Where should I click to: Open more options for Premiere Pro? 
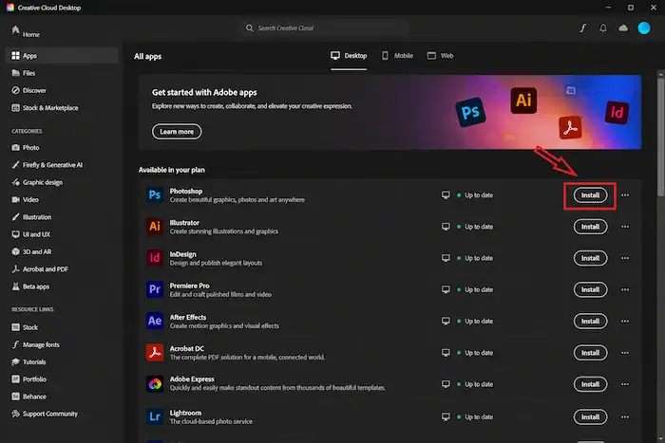625,289
